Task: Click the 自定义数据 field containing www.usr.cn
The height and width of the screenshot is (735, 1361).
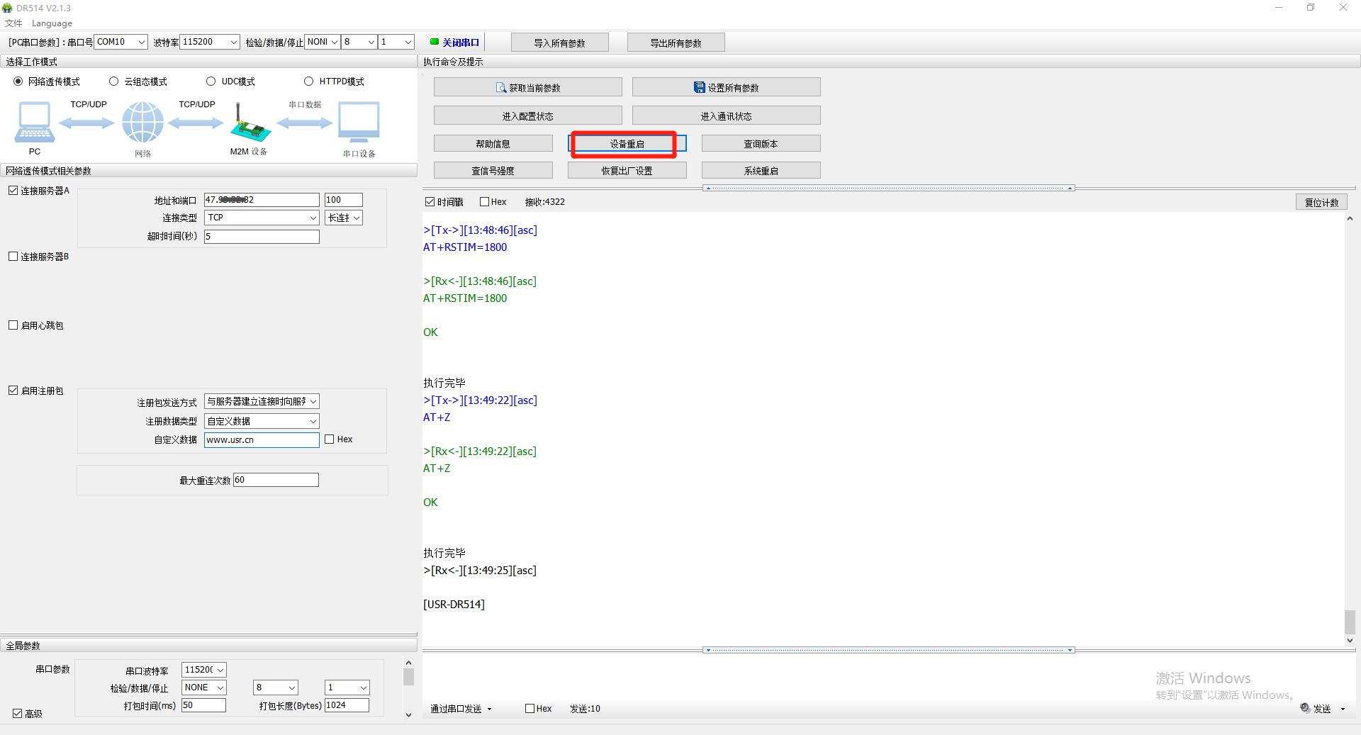Action: [x=261, y=440]
